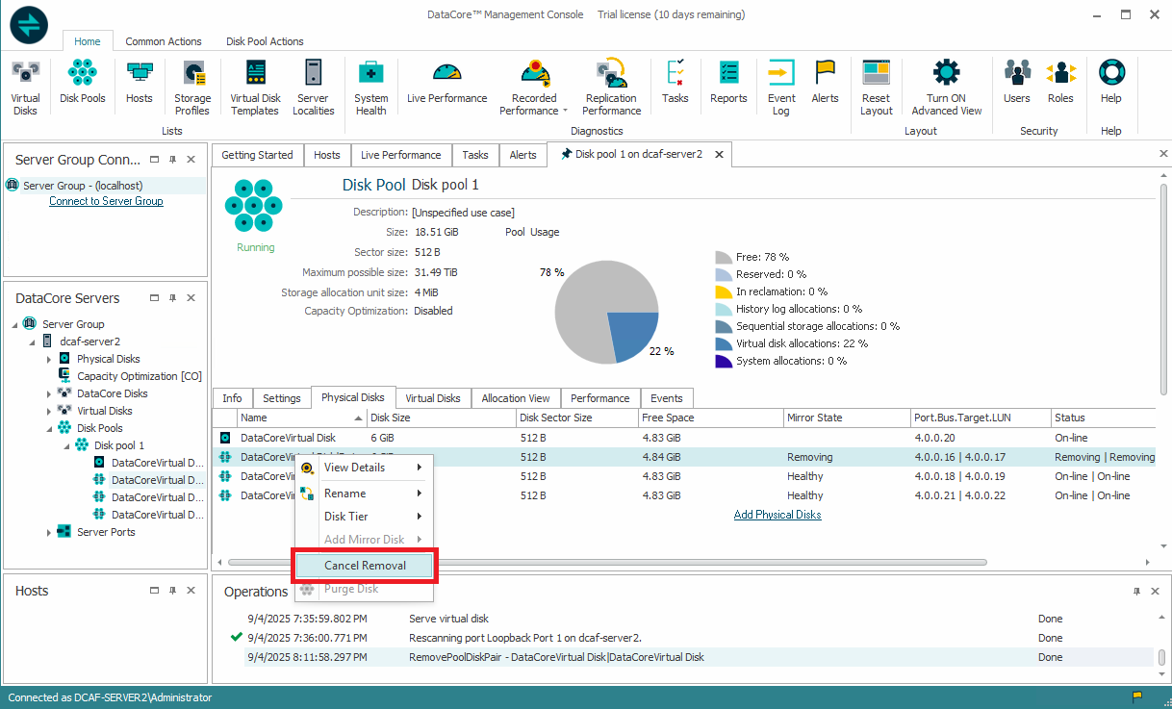Screen dimensions: 1172x709
Task: Turn ON Advanced View
Action: pyautogui.click(x=947, y=87)
